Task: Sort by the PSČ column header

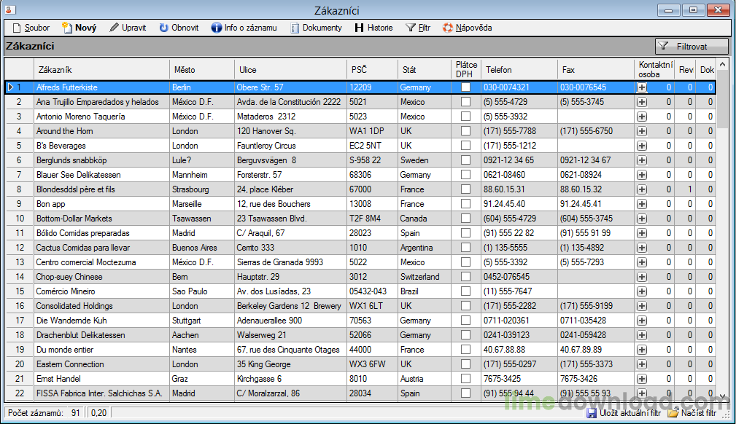Action: pos(372,69)
